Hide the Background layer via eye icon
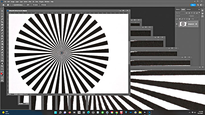The image size is (205, 115). point(177,24)
